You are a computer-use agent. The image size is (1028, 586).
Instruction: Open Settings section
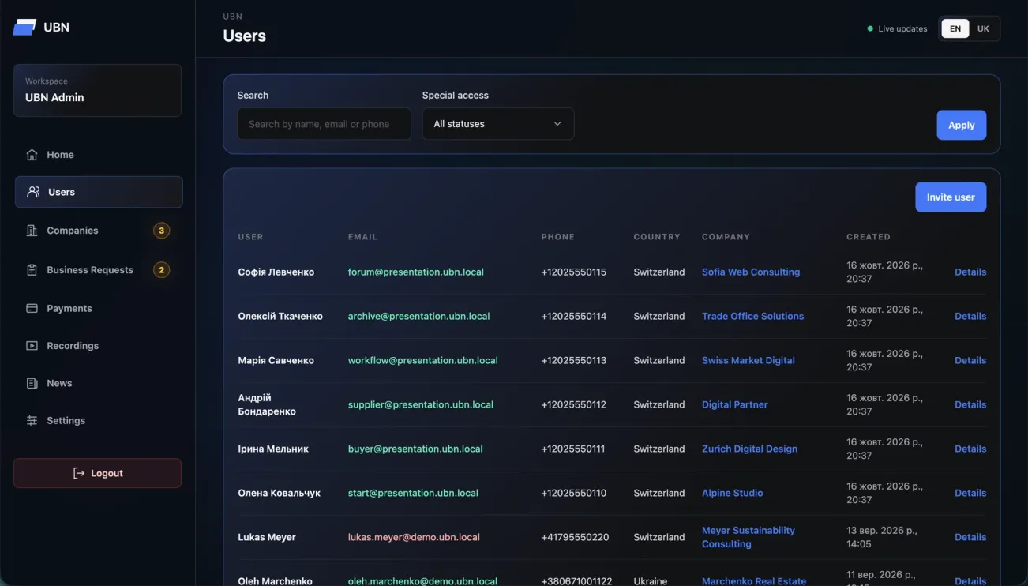tap(99, 421)
